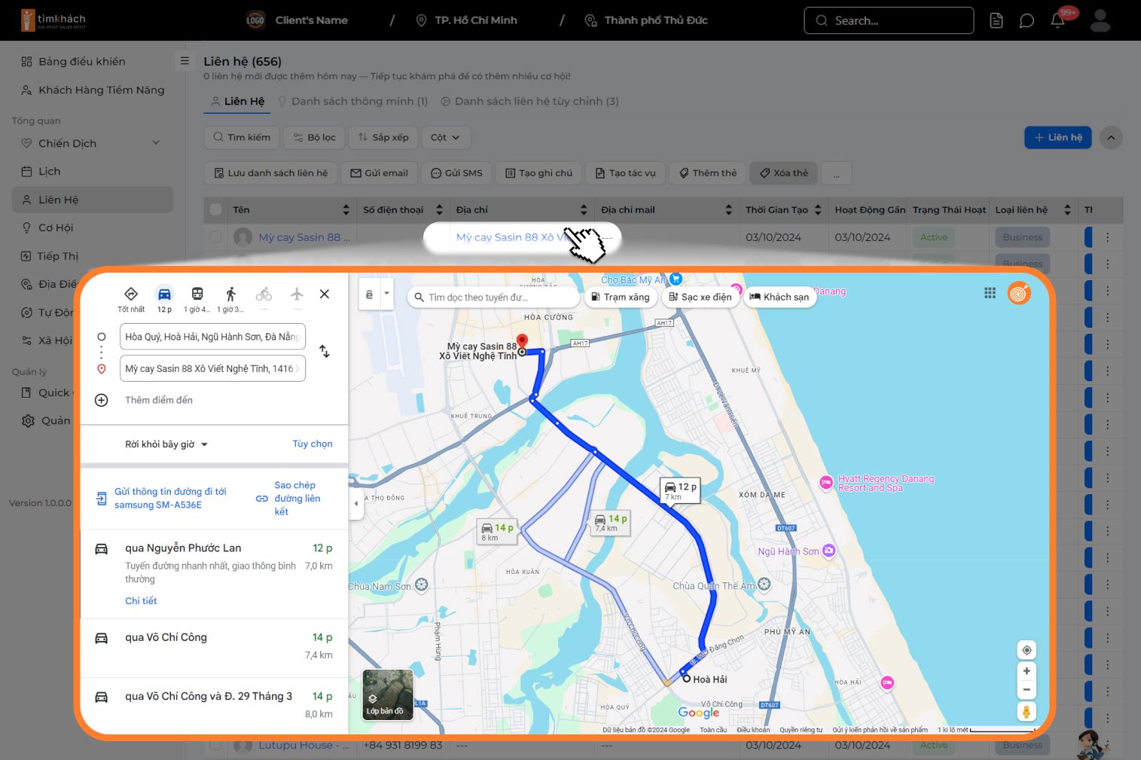Zoom out on the map
This screenshot has width=1141, height=760.
click(1027, 689)
